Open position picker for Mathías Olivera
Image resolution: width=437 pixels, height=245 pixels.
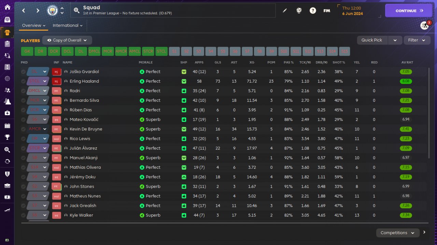coord(38,167)
